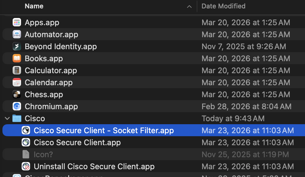Image resolution: width=305 pixels, height=177 pixels.
Task: Click the Cisco Secure Client - Socket Filter icon
Action: click(26, 130)
